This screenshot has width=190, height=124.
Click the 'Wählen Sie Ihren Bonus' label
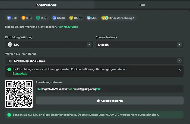(21, 54)
